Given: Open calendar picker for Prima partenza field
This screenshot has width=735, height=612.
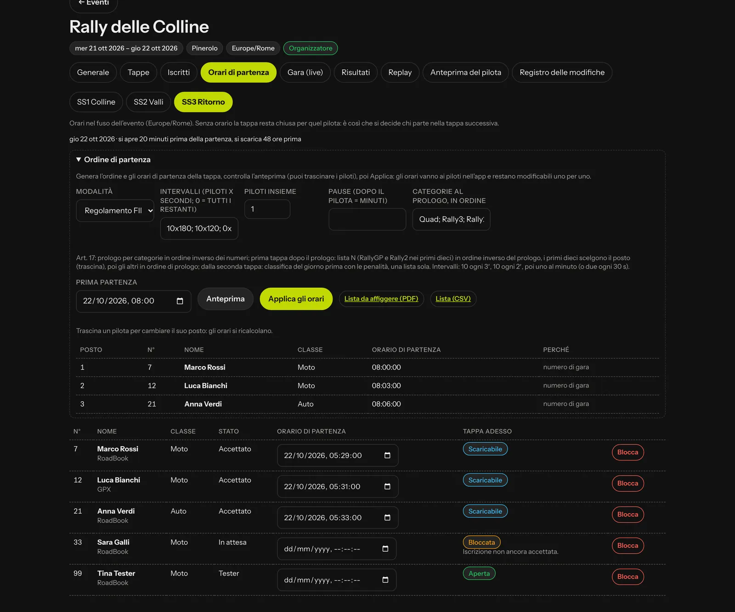Looking at the screenshot, I should (x=180, y=301).
